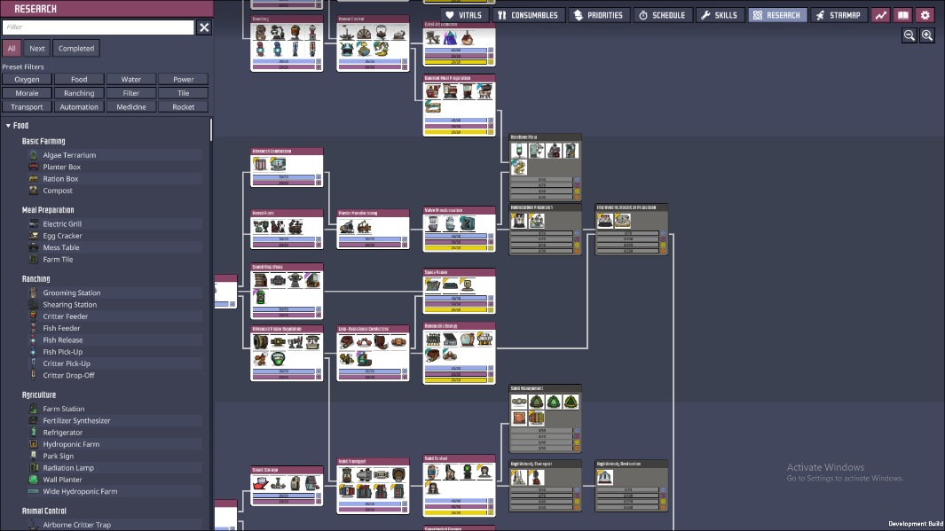Screen dimensions: 945x531
Task: Collapse the Food category
Action: tap(9, 125)
